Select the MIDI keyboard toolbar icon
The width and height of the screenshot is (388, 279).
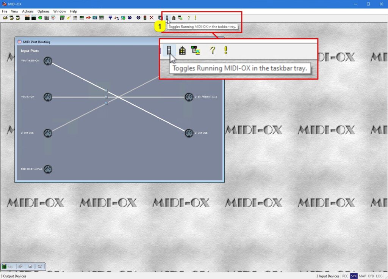coord(101,17)
